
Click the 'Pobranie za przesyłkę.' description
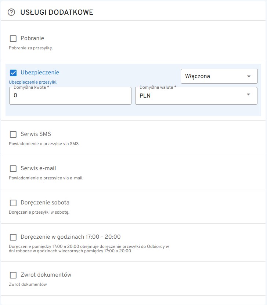coord(31,48)
